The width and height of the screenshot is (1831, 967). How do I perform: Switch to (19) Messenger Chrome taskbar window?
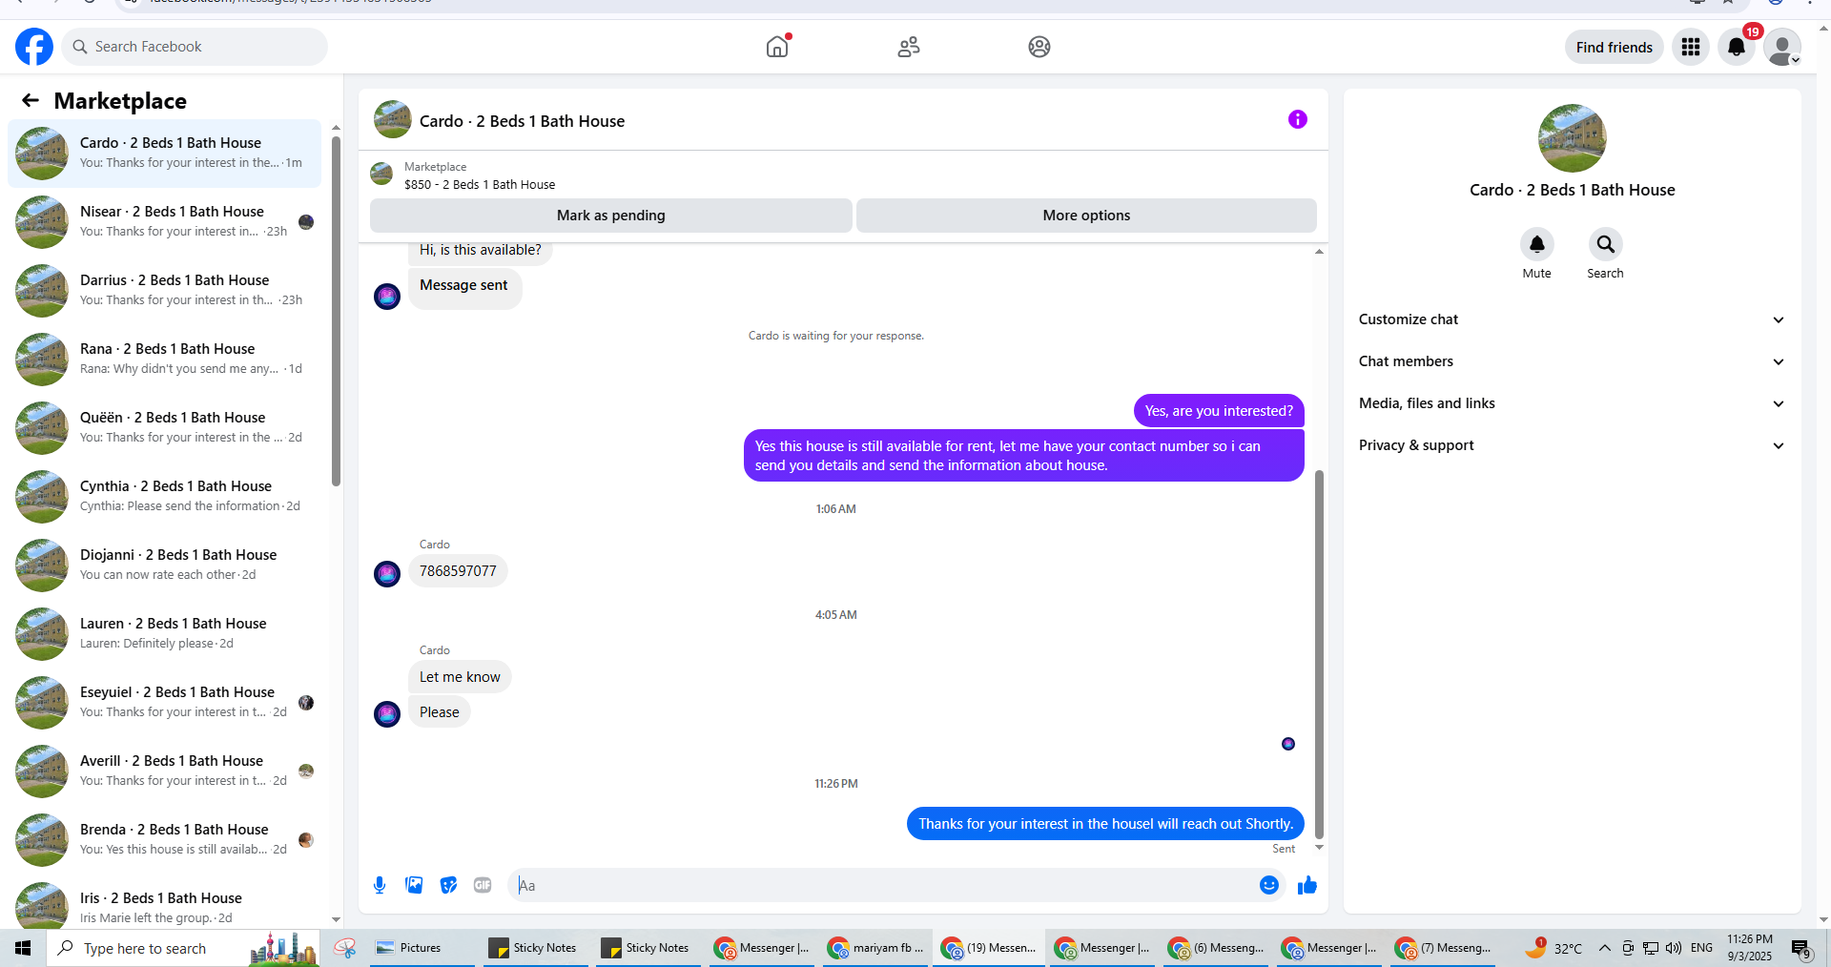tap(989, 948)
